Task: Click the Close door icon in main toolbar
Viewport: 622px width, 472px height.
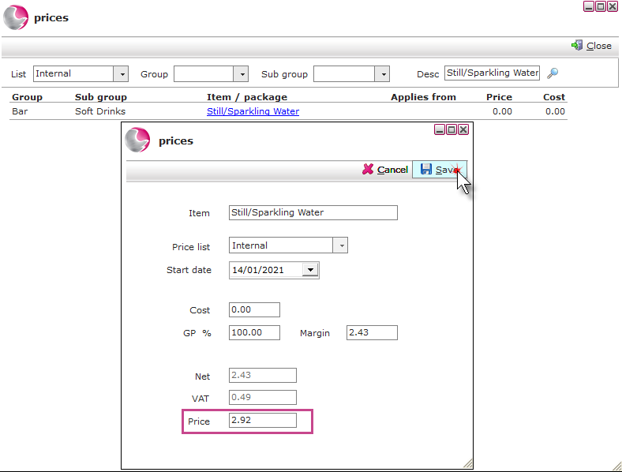Action: 577,46
